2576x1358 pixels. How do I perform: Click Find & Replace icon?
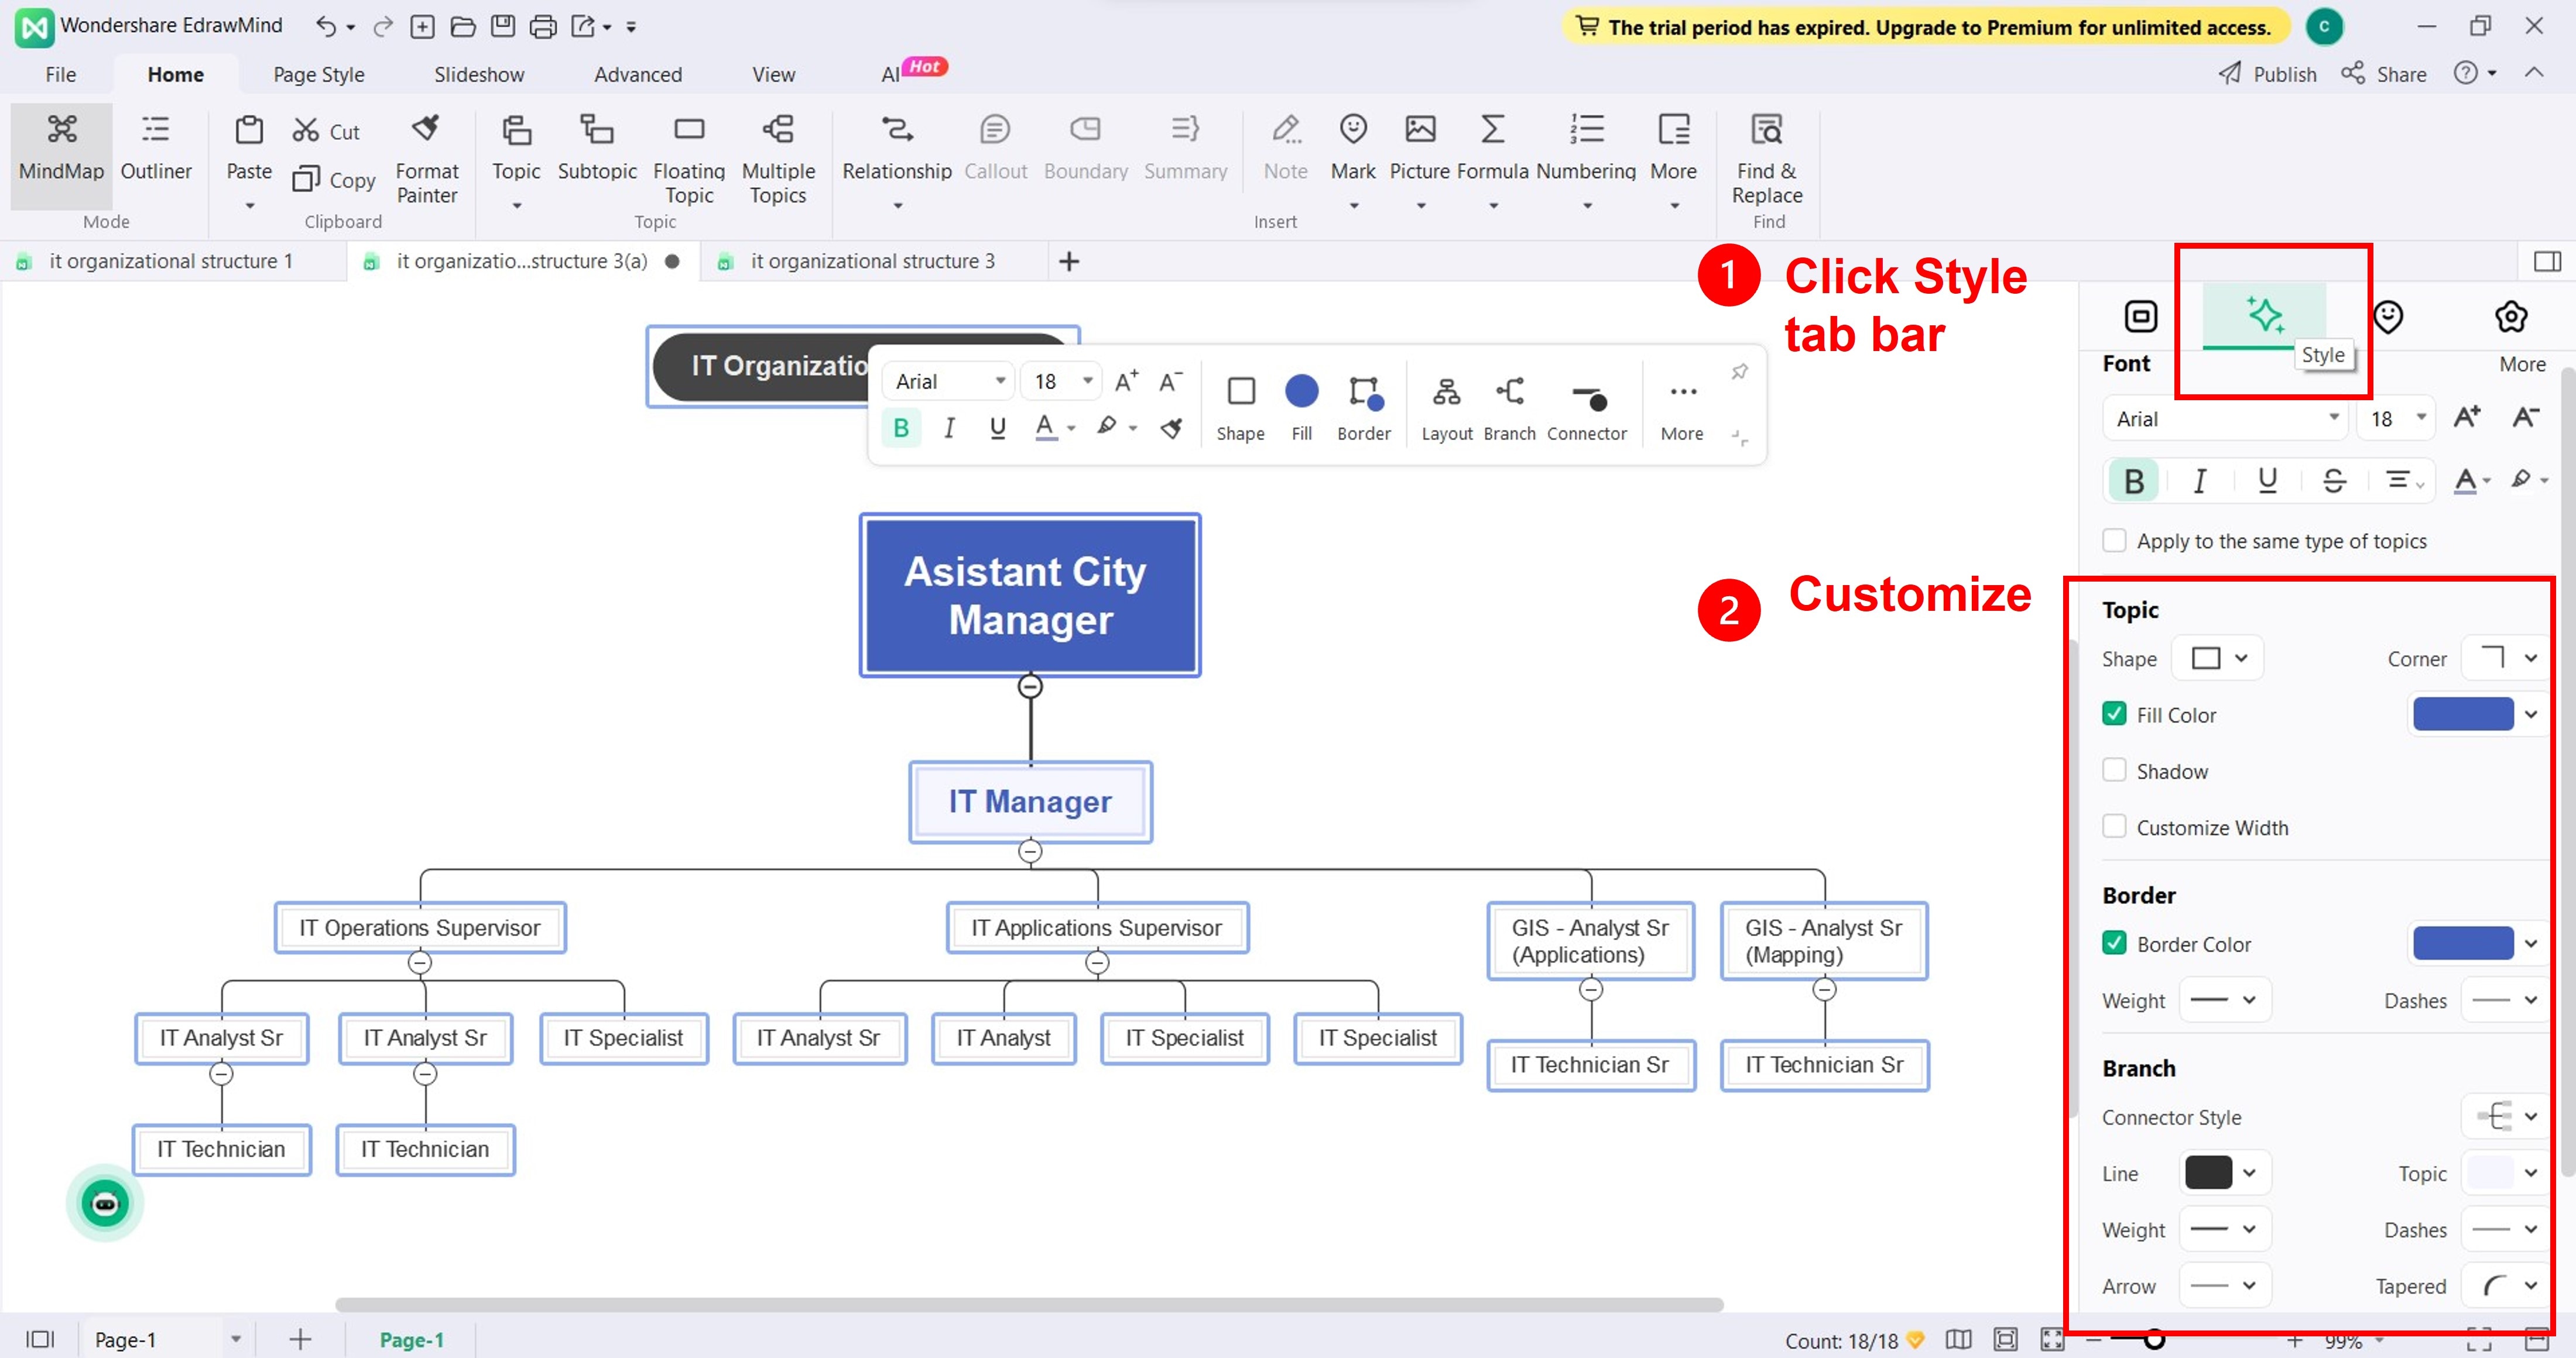1766,130
